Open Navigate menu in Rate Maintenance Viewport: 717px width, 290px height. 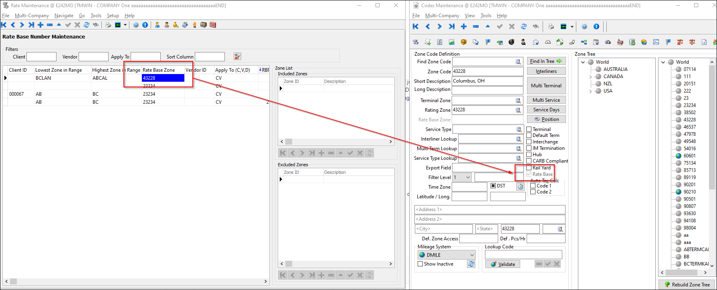click(x=64, y=16)
